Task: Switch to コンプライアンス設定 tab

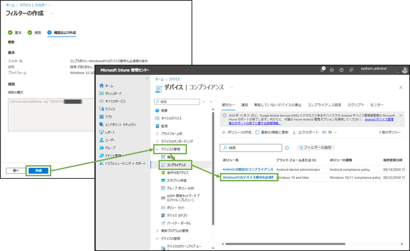Action: coord(324,105)
